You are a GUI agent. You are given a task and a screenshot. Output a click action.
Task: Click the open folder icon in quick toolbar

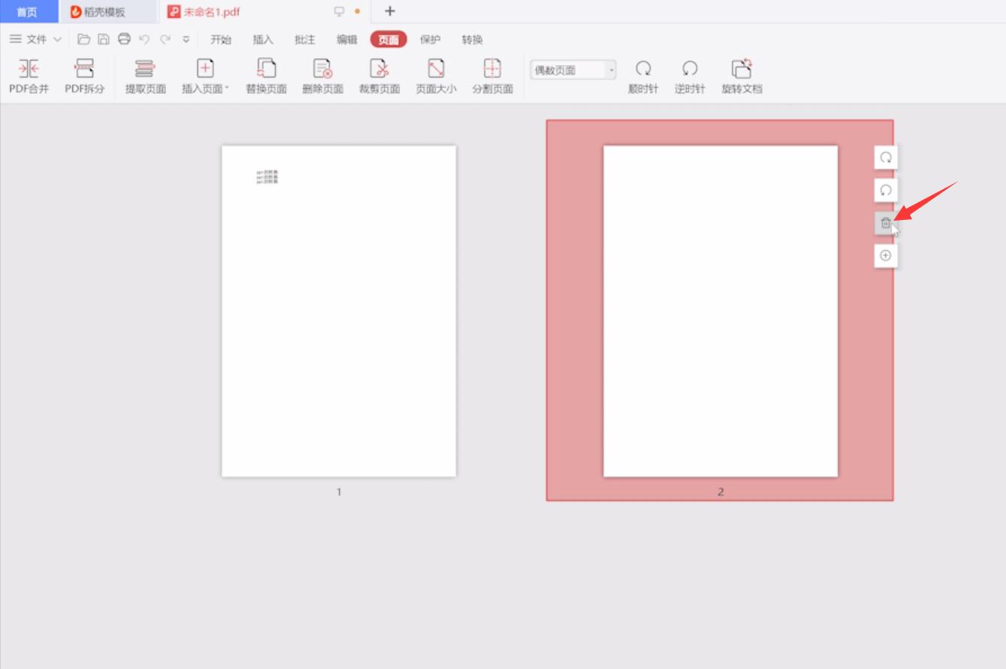tap(84, 39)
